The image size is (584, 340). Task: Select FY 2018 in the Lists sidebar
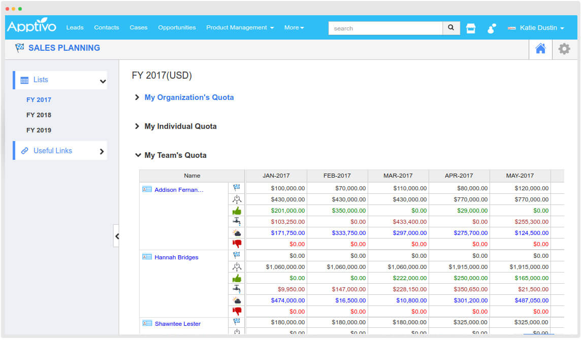[39, 115]
